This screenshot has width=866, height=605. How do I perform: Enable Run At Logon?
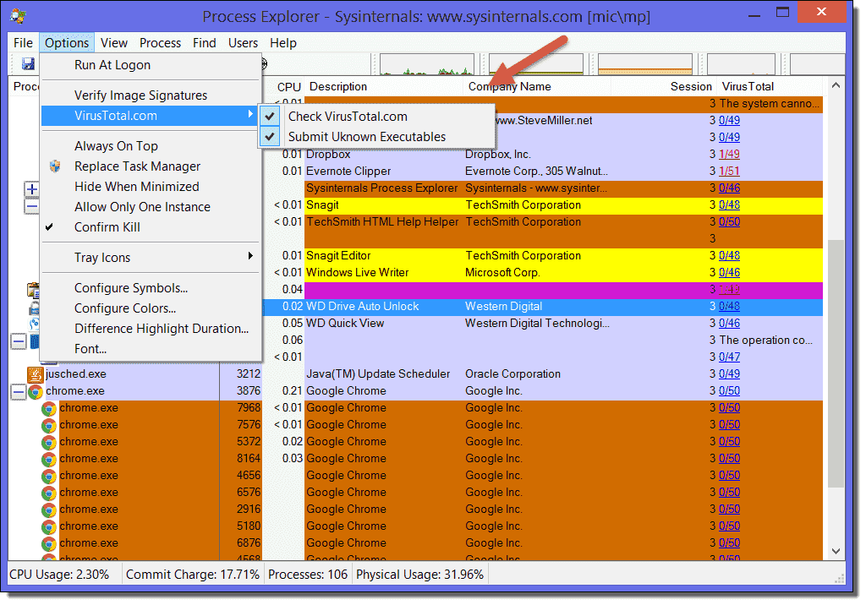pyautogui.click(x=151, y=65)
